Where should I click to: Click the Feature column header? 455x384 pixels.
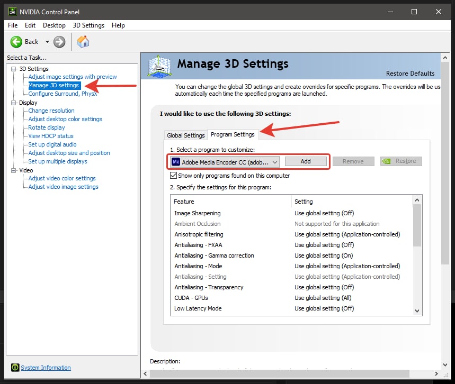(x=231, y=202)
